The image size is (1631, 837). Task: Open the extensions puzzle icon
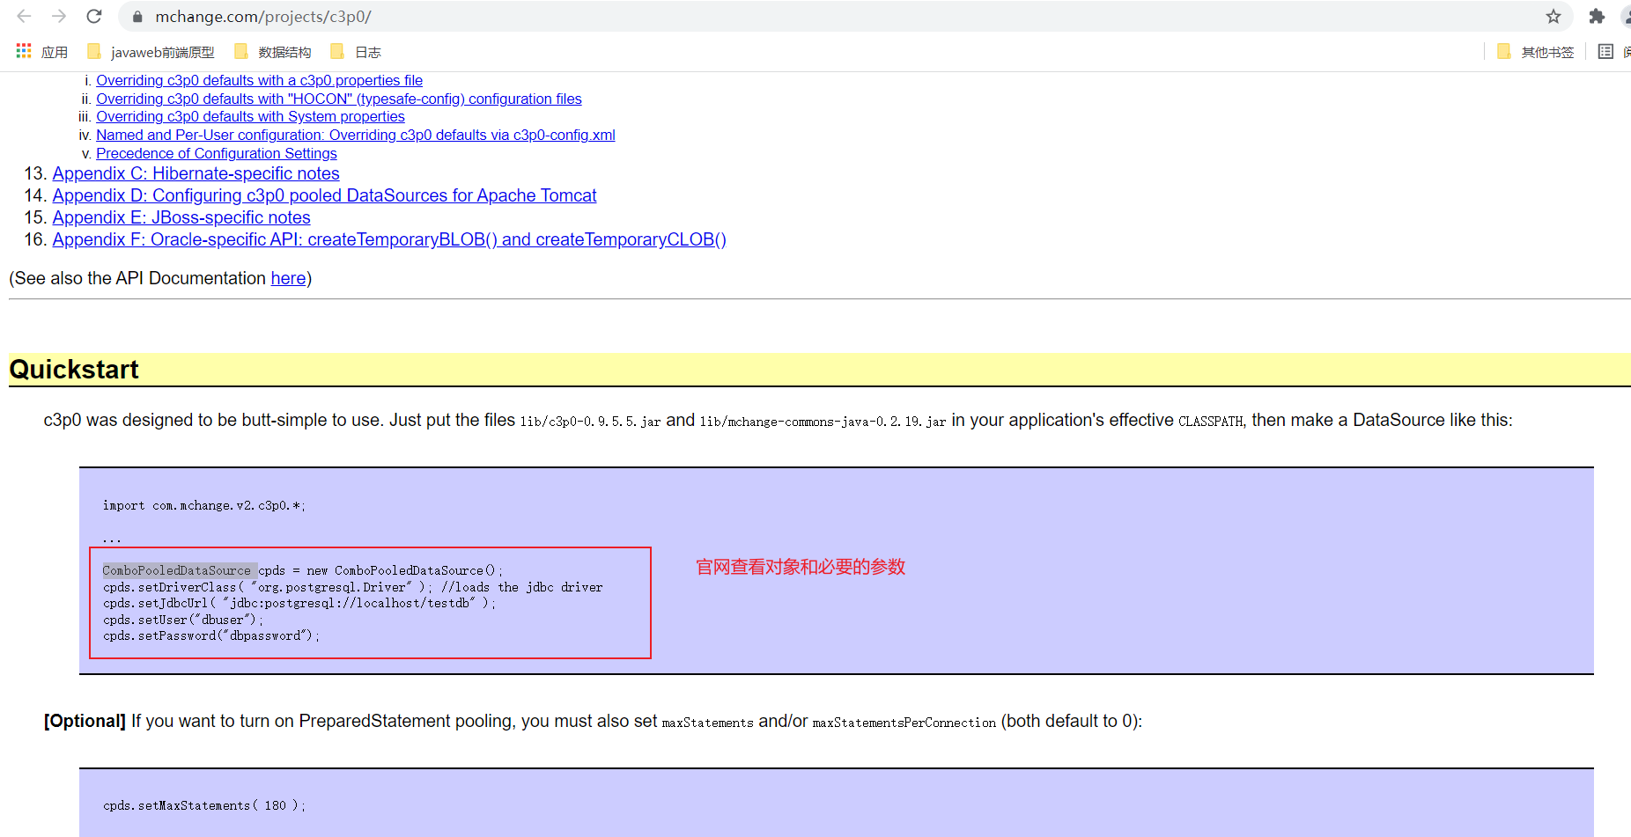click(1597, 16)
